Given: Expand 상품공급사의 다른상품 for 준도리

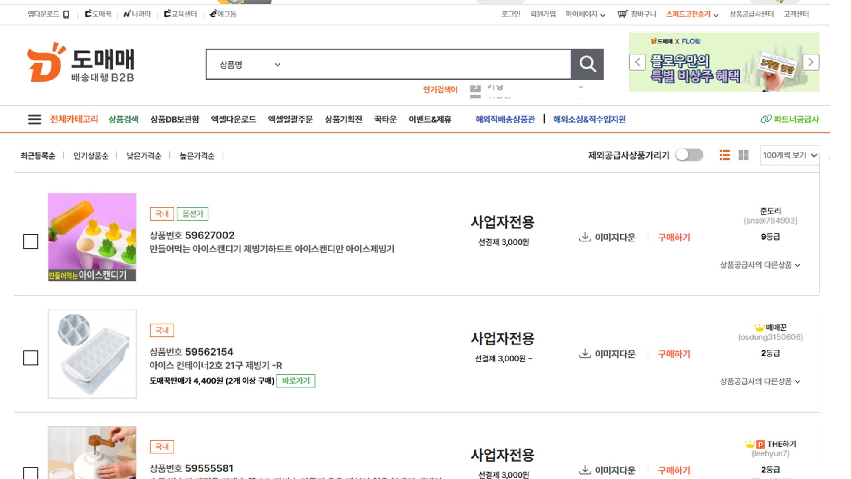Looking at the screenshot, I should [760, 265].
